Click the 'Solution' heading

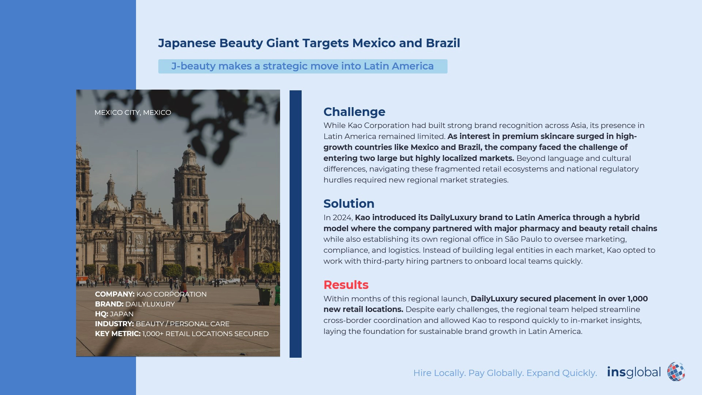pos(349,204)
